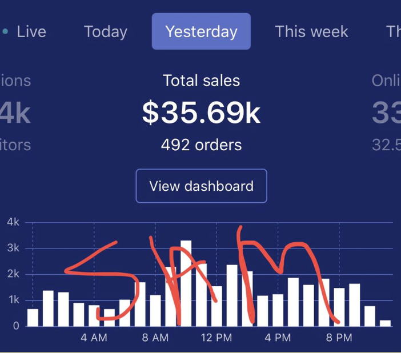Switch to This week tab
This screenshot has height=353, width=401.
point(311,31)
